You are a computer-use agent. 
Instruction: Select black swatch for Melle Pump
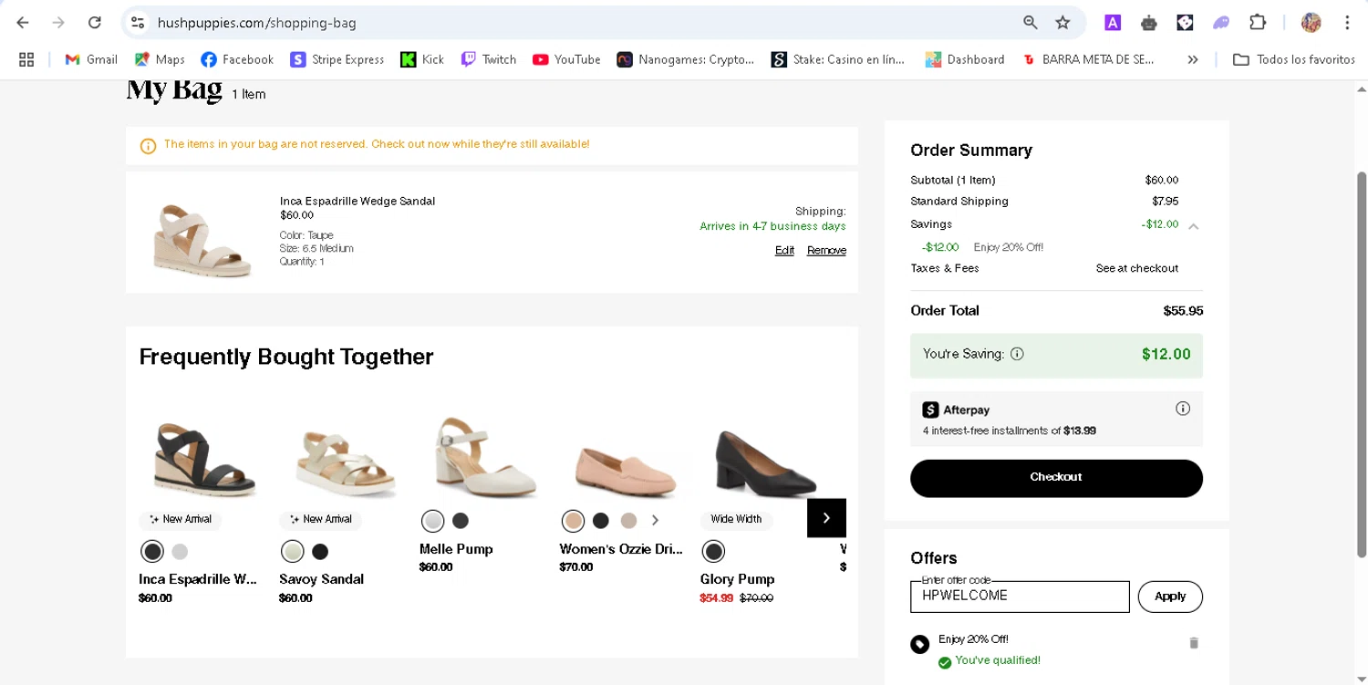tap(461, 521)
